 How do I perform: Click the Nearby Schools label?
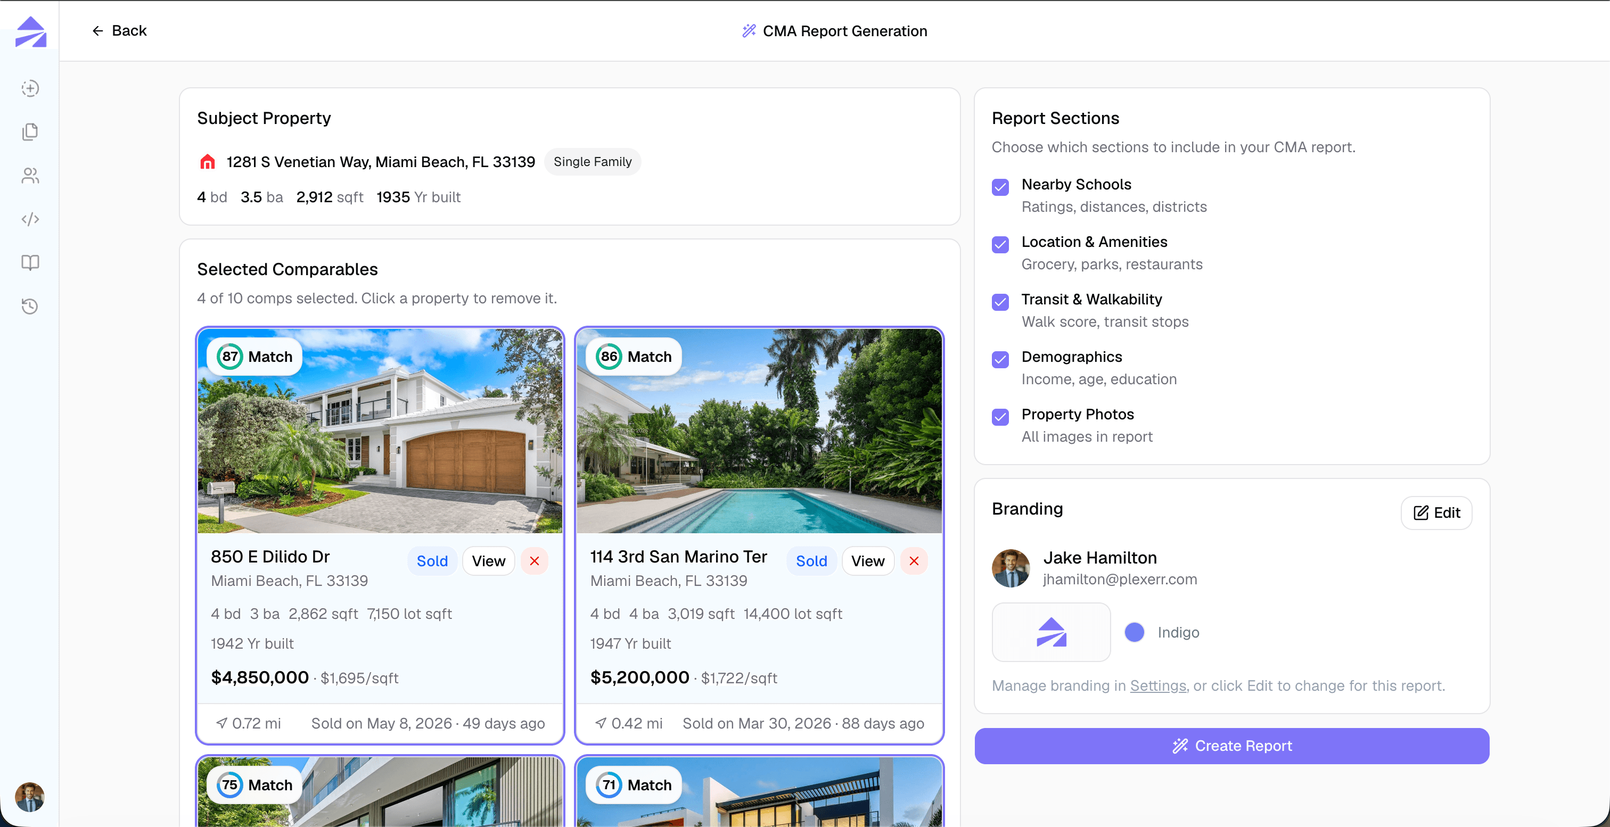pos(1076,184)
